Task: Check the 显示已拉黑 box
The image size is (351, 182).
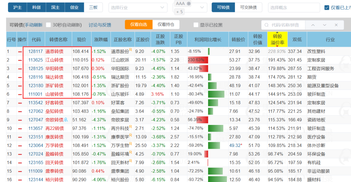Action: [196, 25]
